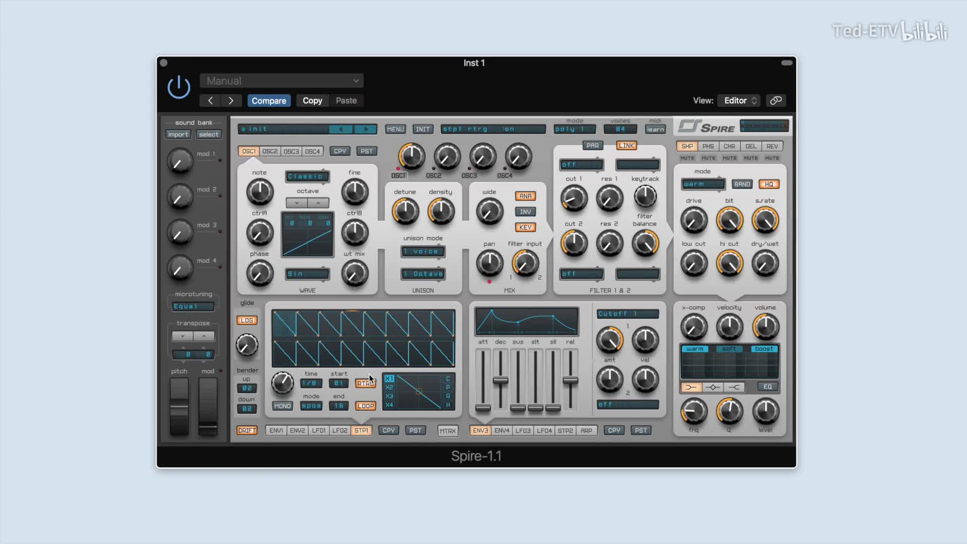Disable the HQ shaper mode
Screen dimensions: 967x544
click(769, 184)
